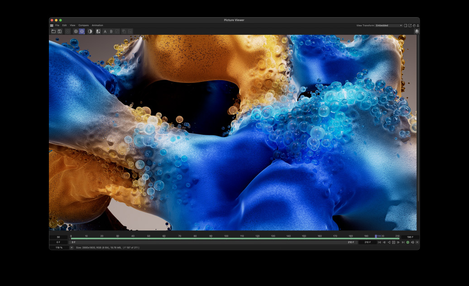Activate the A/B compare split icon
This screenshot has height=286, width=469.
tap(98, 31)
